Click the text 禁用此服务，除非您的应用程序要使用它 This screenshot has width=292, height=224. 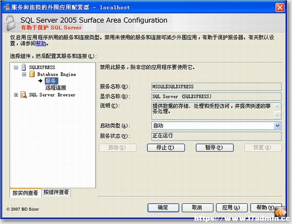(148, 67)
